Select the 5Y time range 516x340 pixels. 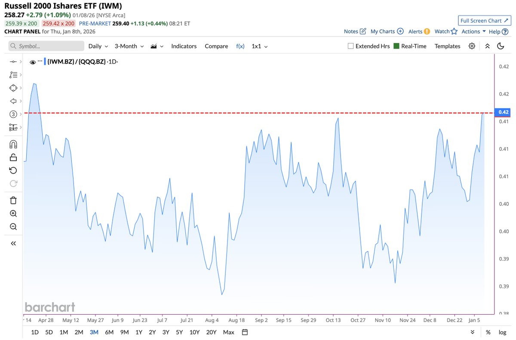[179, 332]
